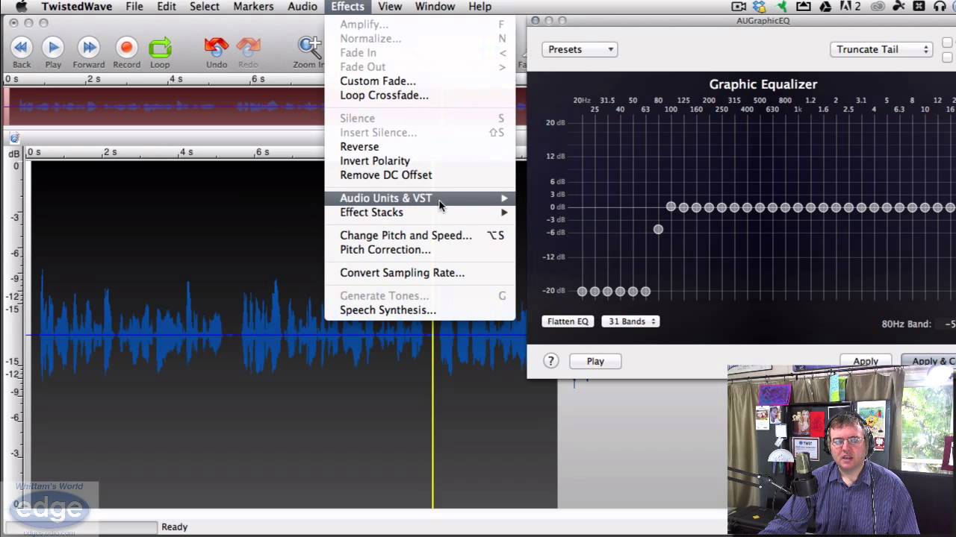Viewport: 956px width, 537px height.
Task: Open the Select menu
Action: point(205,7)
